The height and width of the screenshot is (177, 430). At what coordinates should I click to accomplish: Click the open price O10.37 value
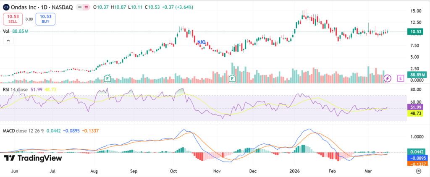click(101, 8)
